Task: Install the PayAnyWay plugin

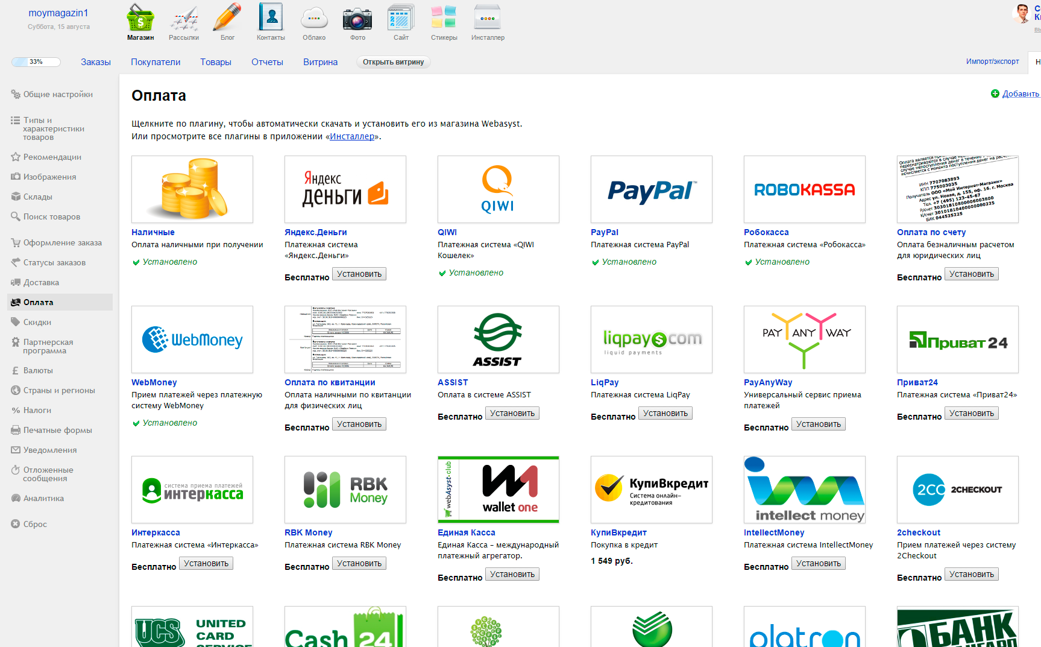Action: click(819, 424)
